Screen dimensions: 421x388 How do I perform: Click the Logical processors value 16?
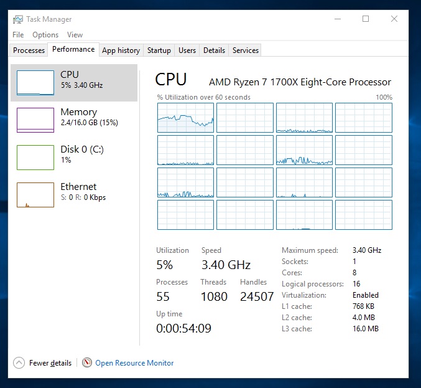coord(356,283)
